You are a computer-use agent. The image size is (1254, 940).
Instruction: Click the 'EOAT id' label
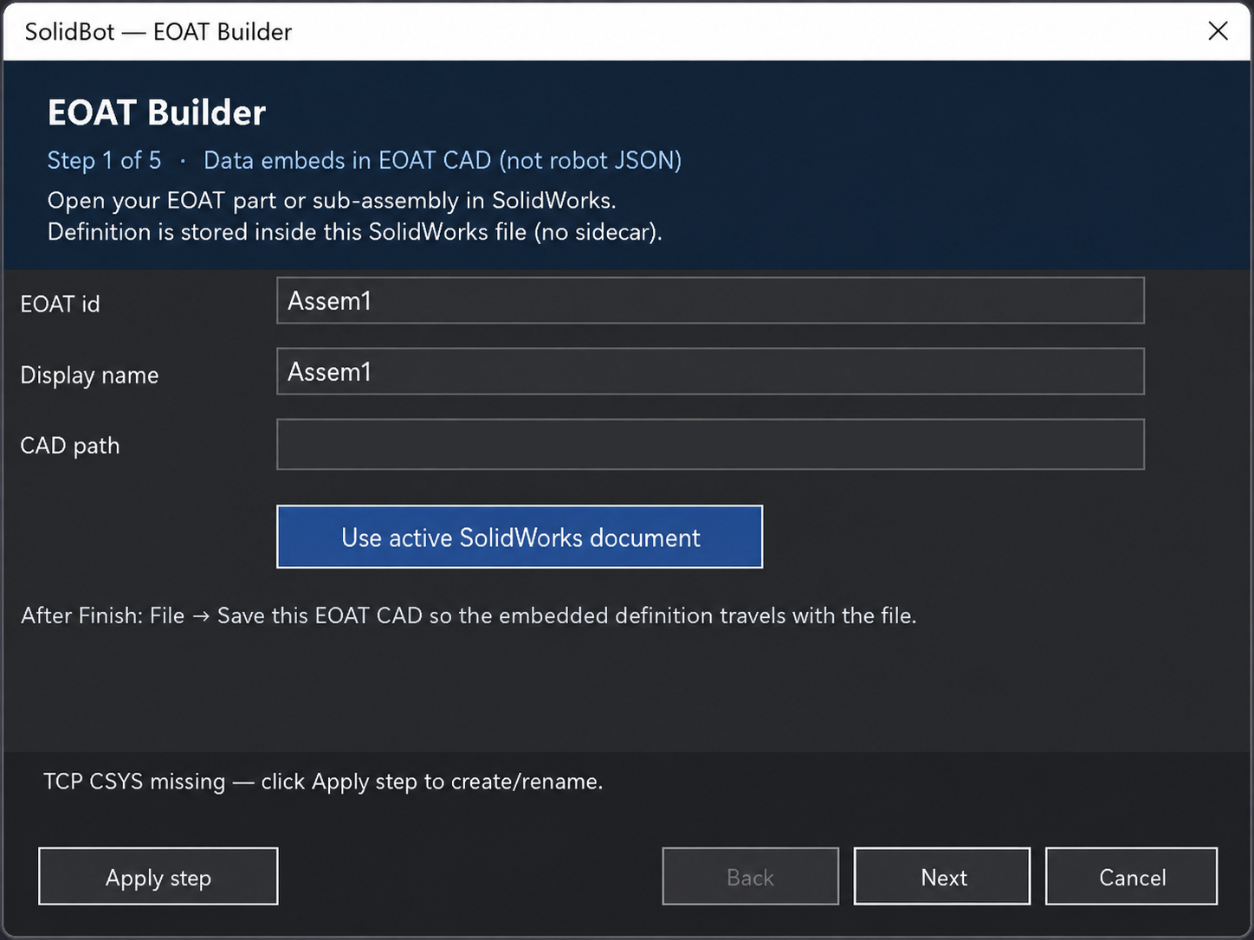(60, 304)
